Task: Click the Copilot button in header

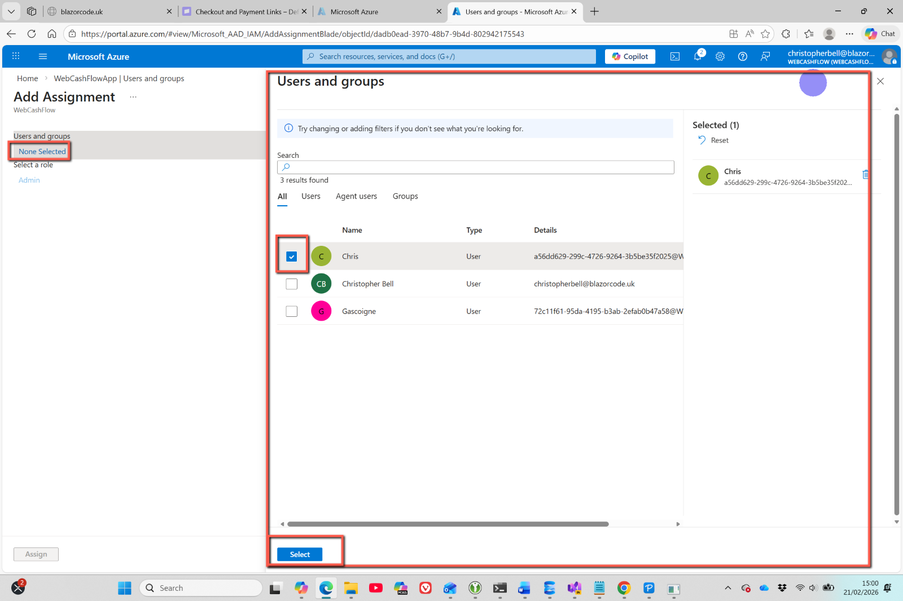Action: pos(630,56)
